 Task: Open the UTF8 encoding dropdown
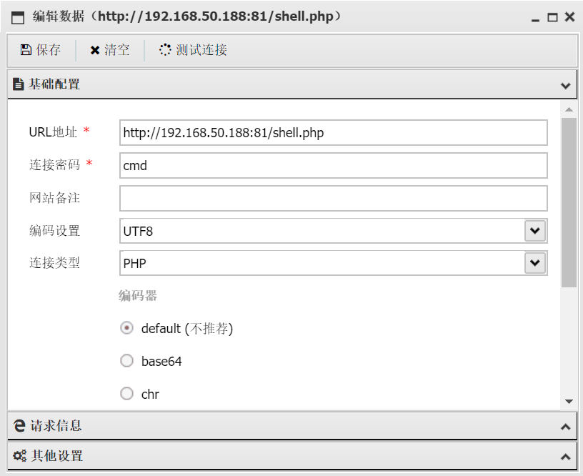click(x=535, y=231)
